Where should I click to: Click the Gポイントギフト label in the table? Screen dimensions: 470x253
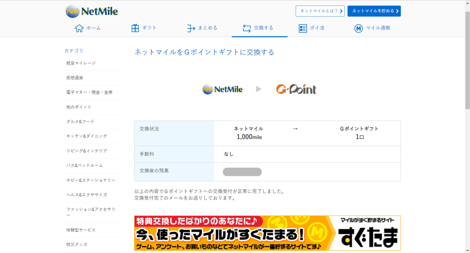360,128
